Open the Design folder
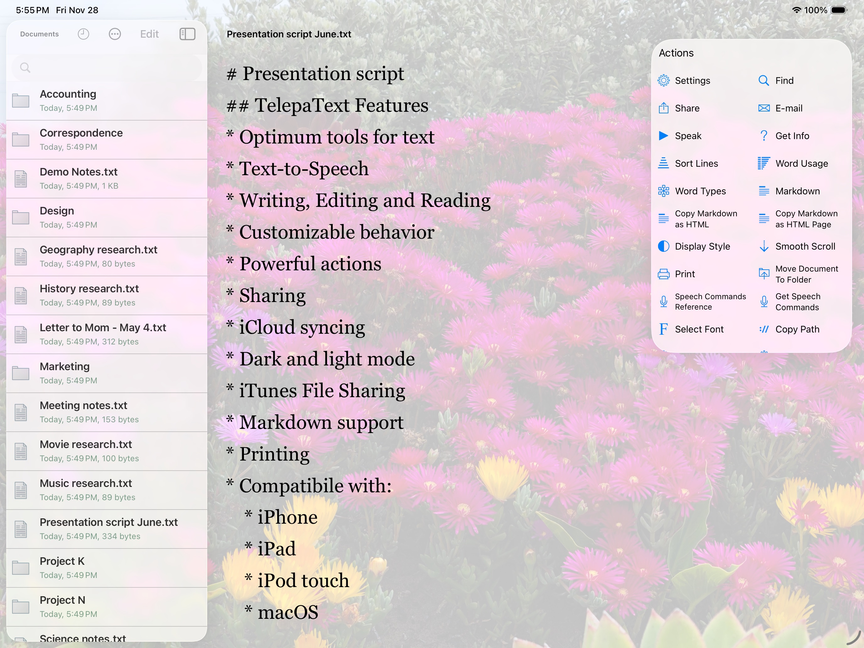 [107, 218]
